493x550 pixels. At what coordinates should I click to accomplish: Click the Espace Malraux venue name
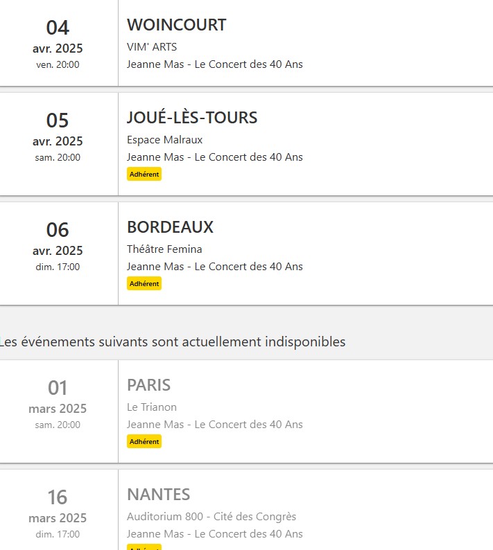164,140
